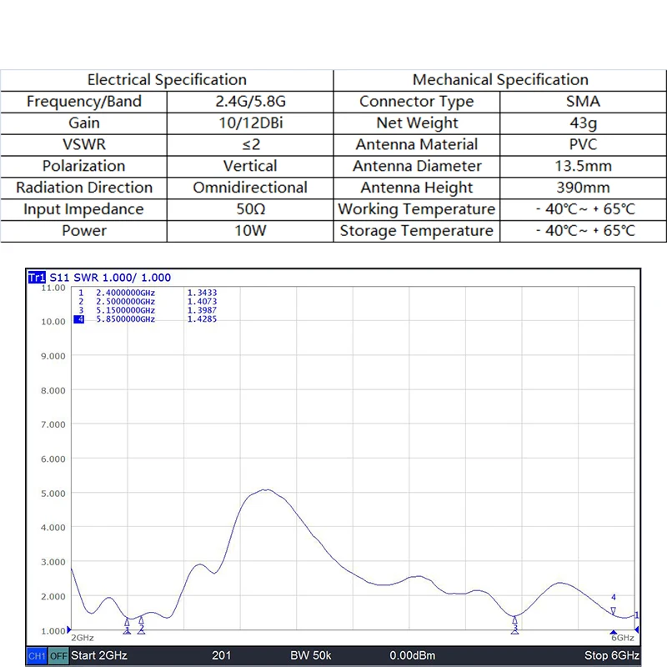667x667 pixels.
Task: Click the 6GHz x-axis label
Action: (x=623, y=638)
